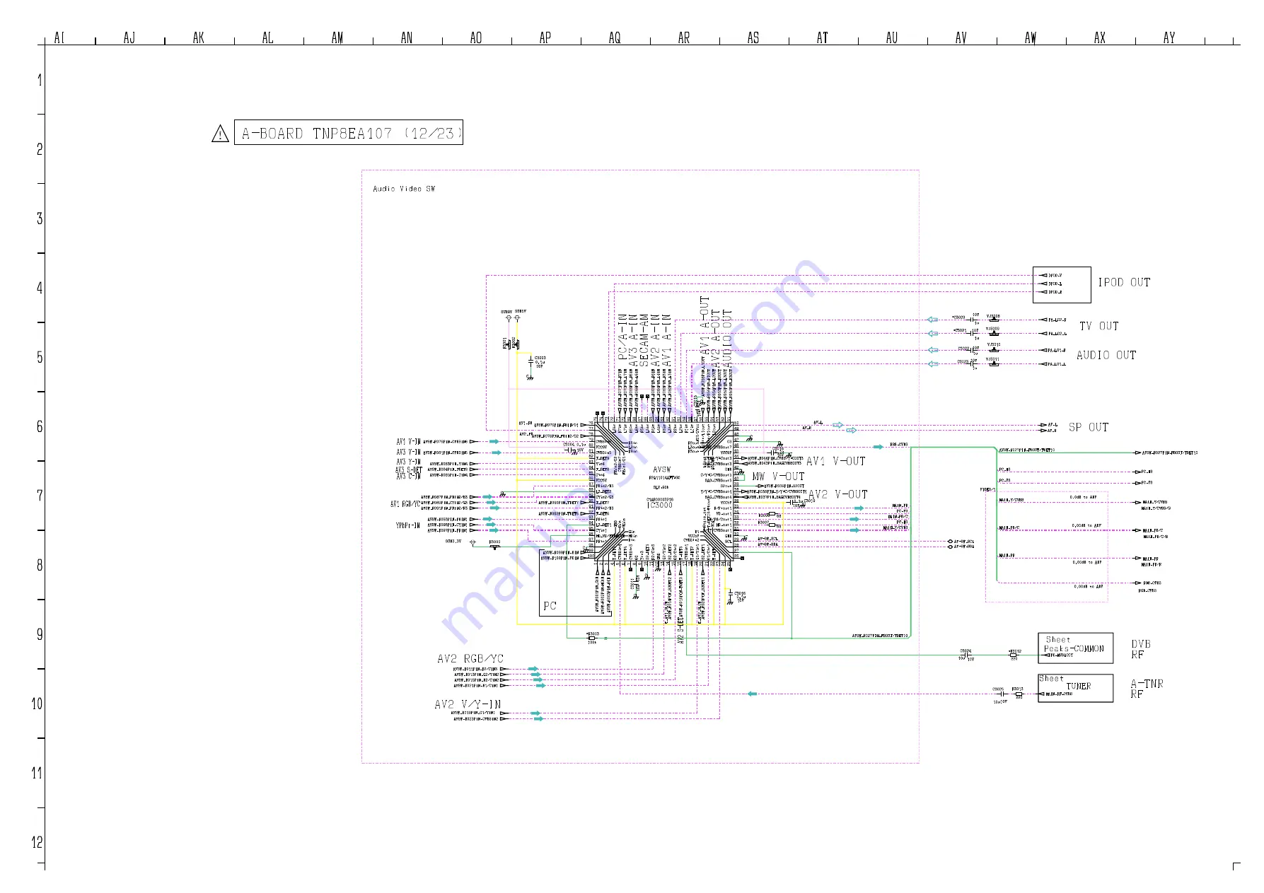Click the 'AQ' column header
Viewport: 1264px width, 893px height.
615,37
